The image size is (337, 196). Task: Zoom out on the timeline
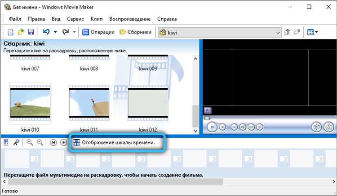tap(40, 142)
